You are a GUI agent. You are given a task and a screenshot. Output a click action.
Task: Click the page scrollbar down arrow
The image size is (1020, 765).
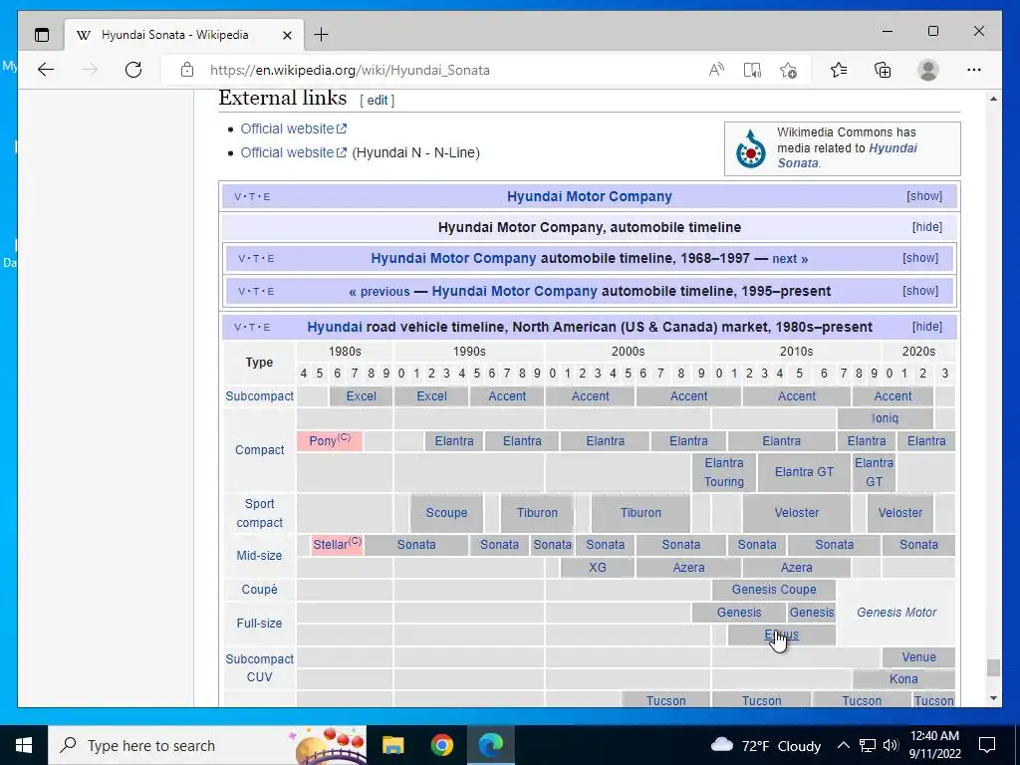coord(993,698)
